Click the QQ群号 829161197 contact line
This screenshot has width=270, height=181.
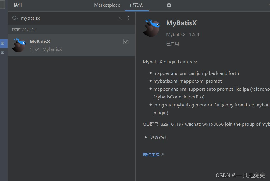(206, 124)
